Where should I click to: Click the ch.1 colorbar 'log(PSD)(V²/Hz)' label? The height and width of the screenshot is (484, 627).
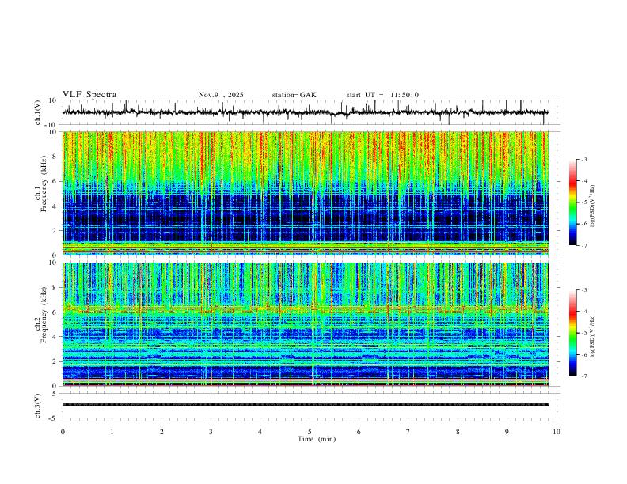point(593,206)
